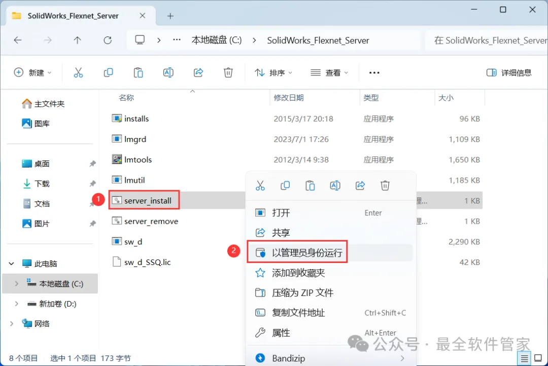Open a new tab with the plus button
The height and width of the screenshot is (366, 548).
[170, 16]
